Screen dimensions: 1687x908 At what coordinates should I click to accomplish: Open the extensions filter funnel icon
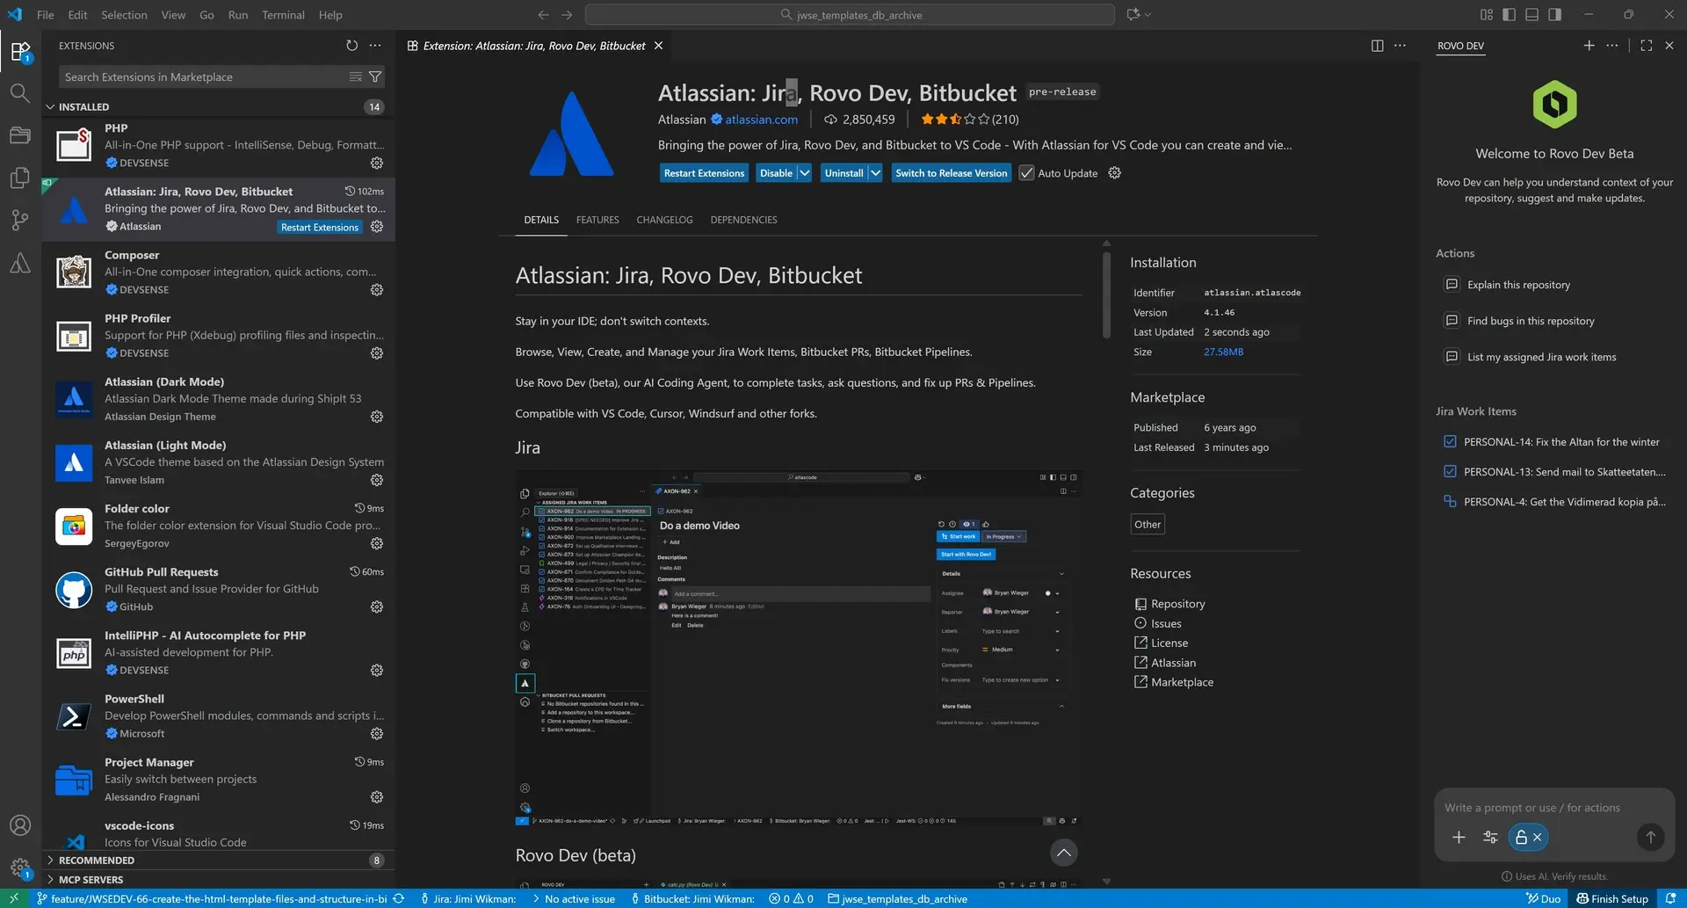pyautogui.click(x=374, y=76)
